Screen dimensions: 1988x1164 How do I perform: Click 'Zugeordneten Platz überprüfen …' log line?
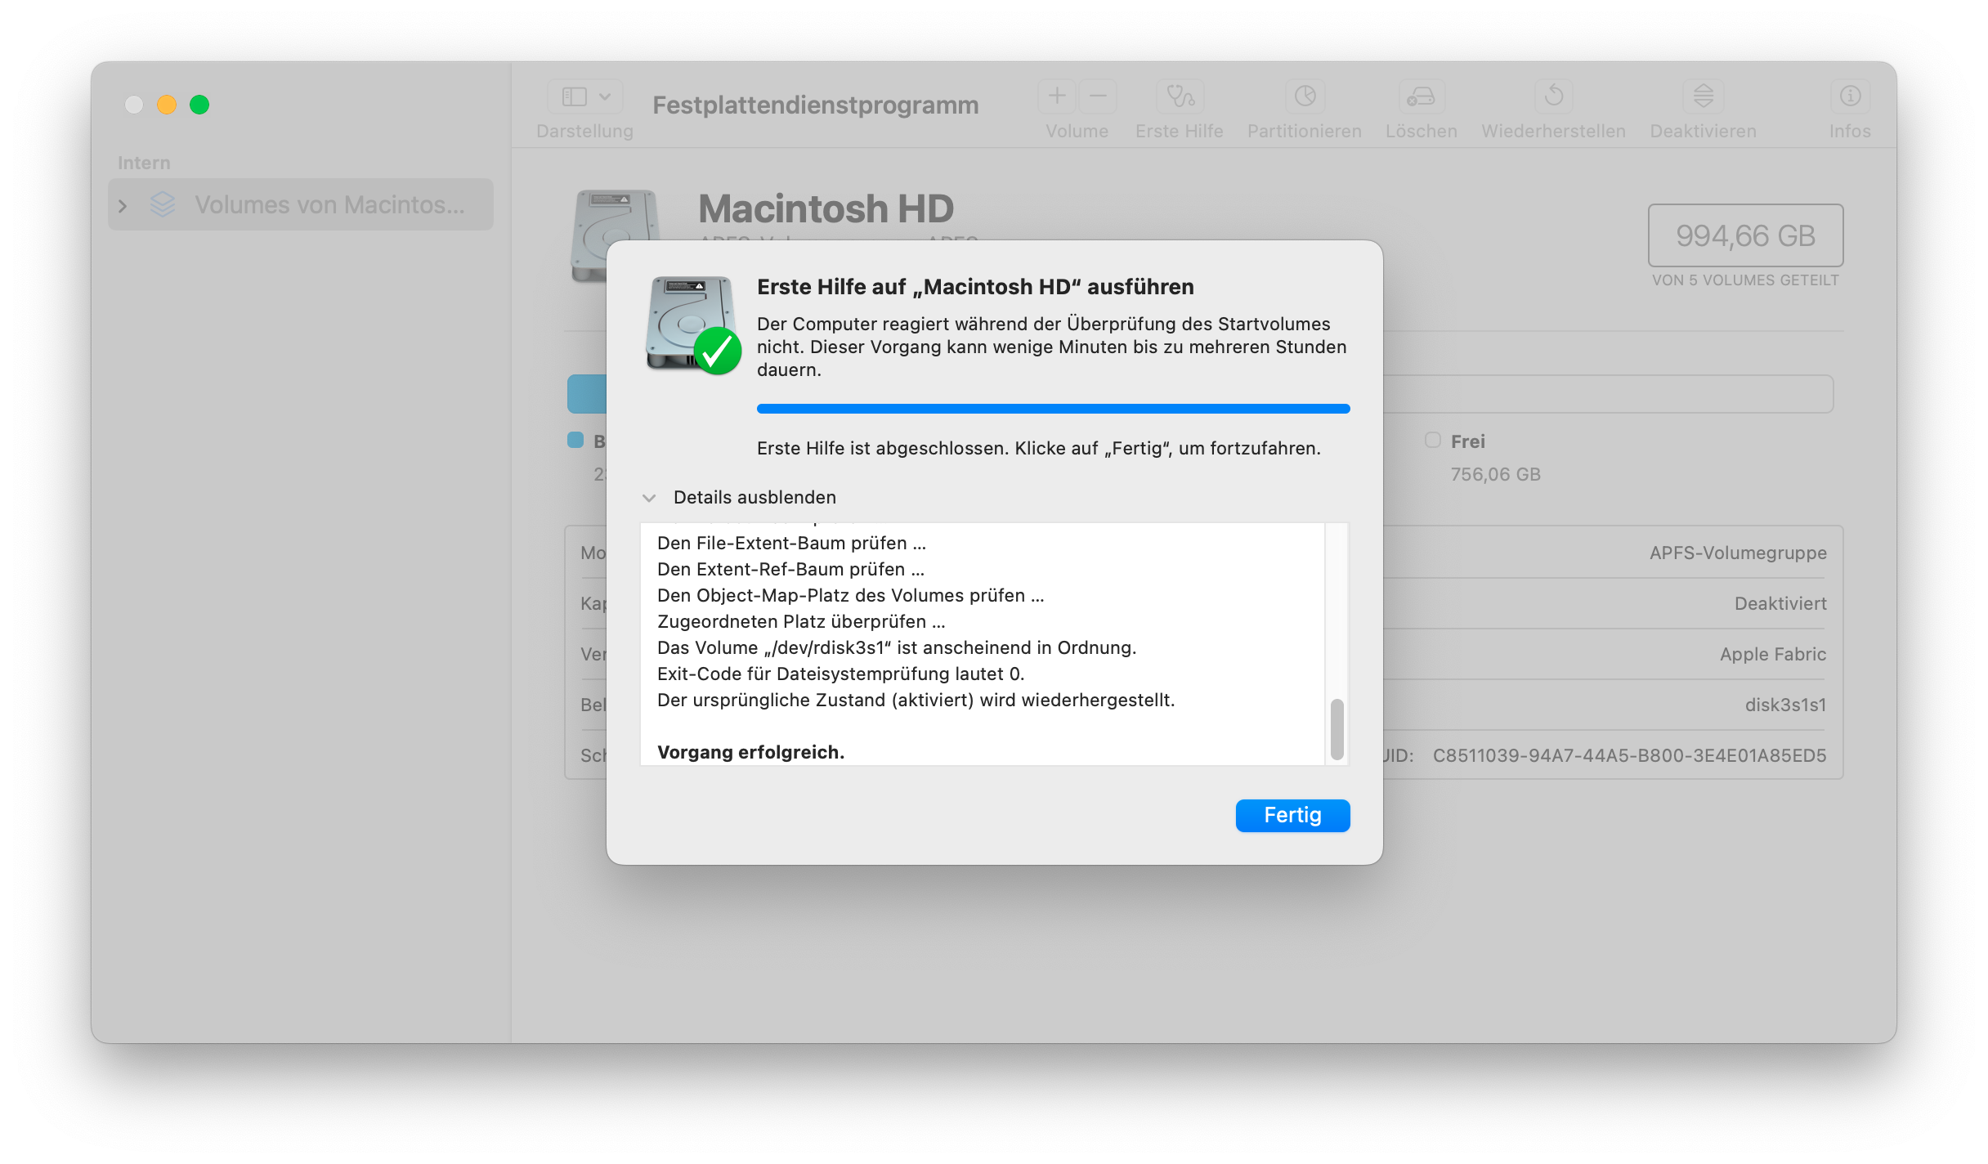[801, 621]
